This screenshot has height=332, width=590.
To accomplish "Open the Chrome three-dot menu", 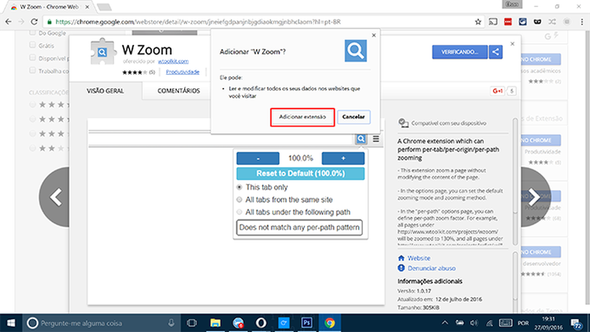I will tap(582, 22).
